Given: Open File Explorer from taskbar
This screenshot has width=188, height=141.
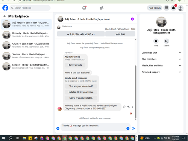Looking at the screenshot, I should tap(24, 138).
